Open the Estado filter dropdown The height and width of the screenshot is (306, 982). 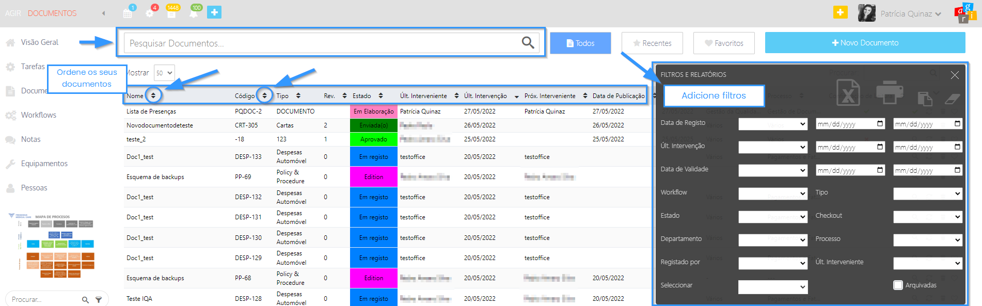pos(773,216)
